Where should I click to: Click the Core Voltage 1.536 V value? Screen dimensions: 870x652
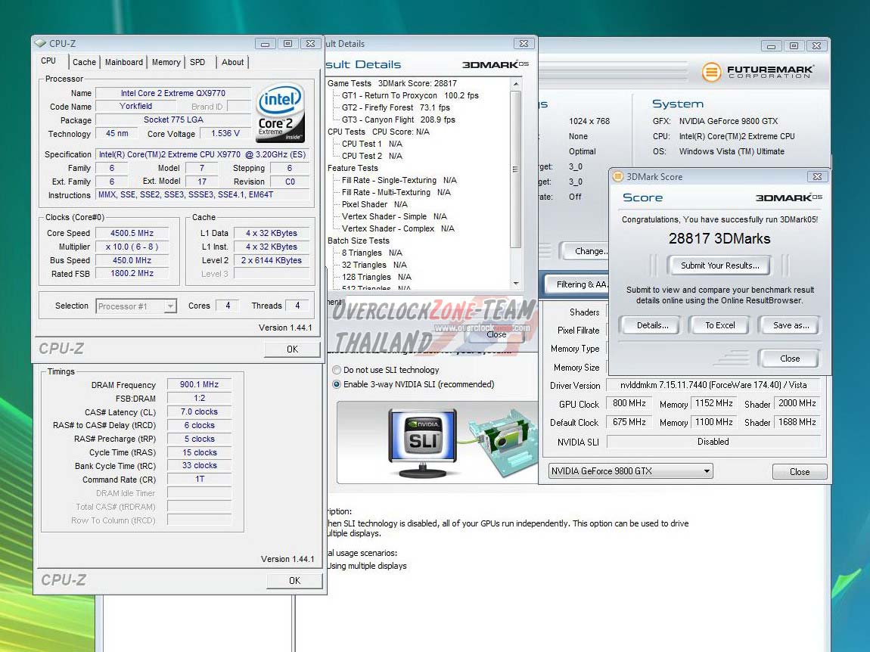pos(225,133)
